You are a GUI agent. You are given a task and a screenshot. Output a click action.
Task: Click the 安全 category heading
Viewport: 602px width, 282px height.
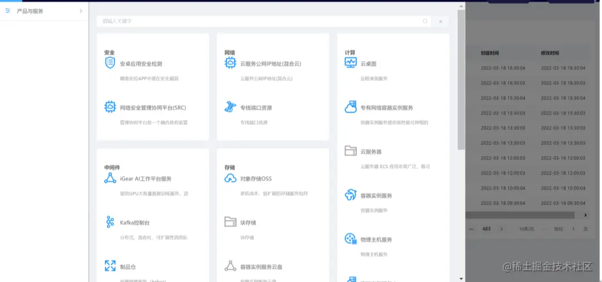pyautogui.click(x=109, y=52)
